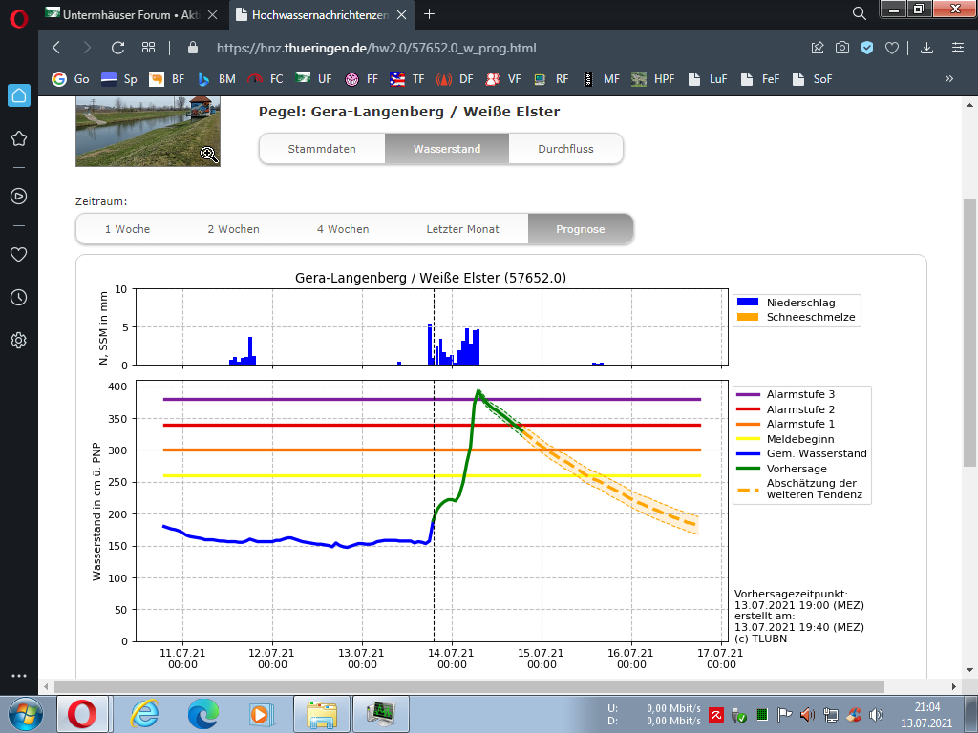Open Internet Explorer from the taskbar
978x733 pixels.
click(144, 713)
